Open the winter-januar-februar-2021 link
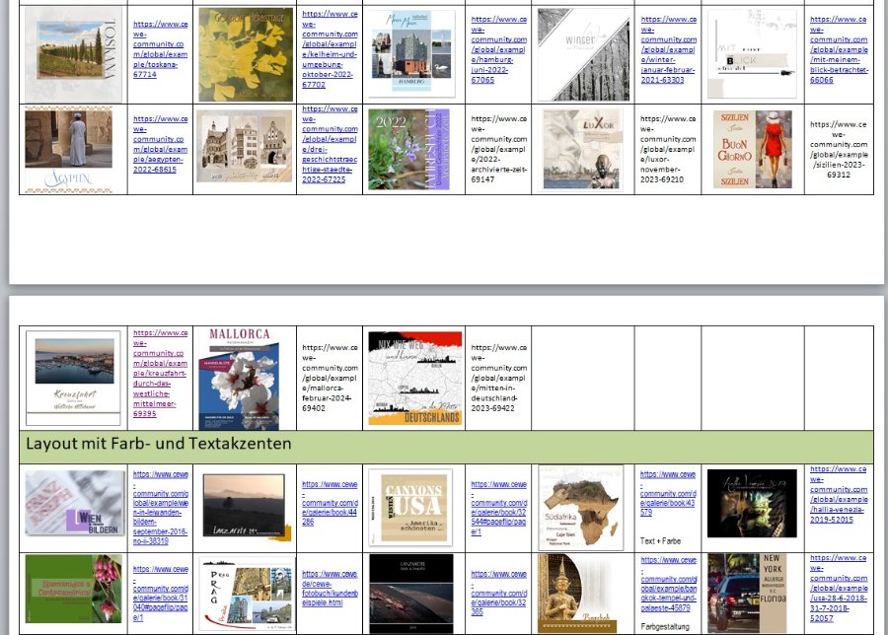Image resolution: width=888 pixels, height=635 pixels. coord(668,49)
